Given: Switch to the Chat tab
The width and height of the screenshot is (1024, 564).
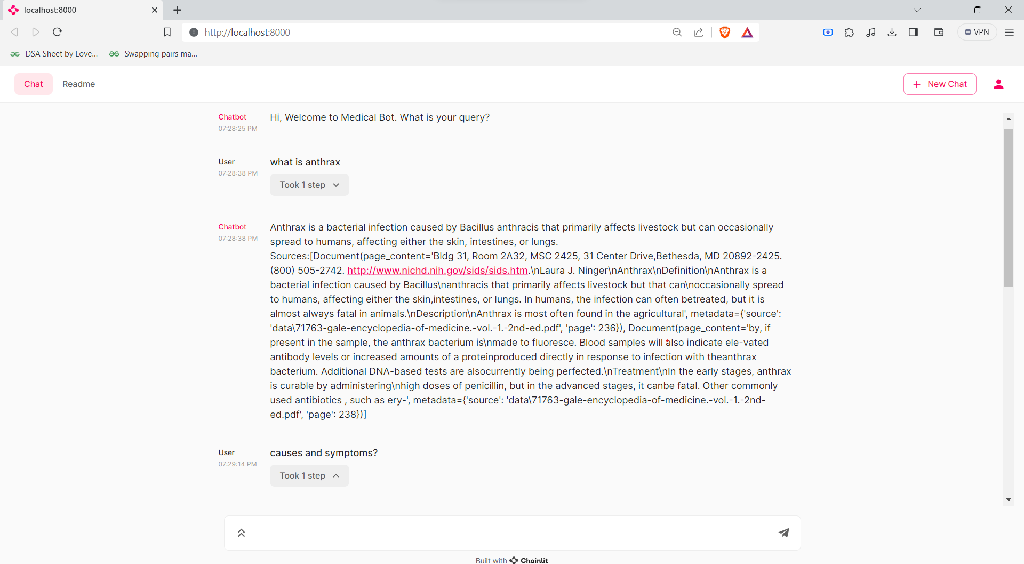Looking at the screenshot, I should (34, 84).
